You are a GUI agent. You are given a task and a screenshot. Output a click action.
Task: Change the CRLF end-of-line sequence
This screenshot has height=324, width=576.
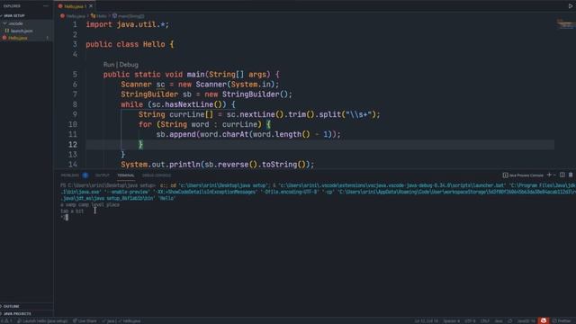(485, 320)
